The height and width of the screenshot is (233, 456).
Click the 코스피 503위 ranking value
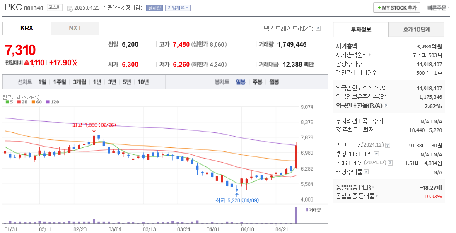point(427,55)
